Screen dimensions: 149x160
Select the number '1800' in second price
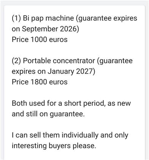click(x=39, y=82)
